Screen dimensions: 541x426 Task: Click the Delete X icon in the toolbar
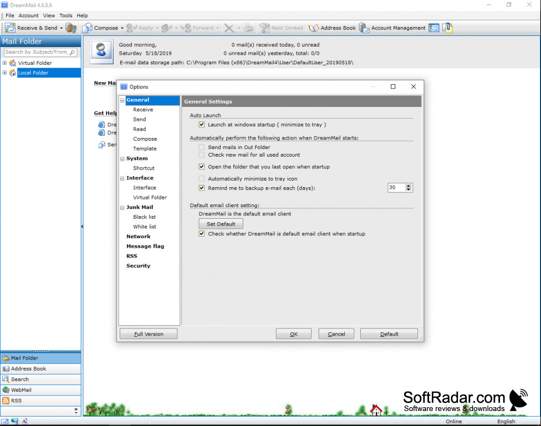point(229,28)
